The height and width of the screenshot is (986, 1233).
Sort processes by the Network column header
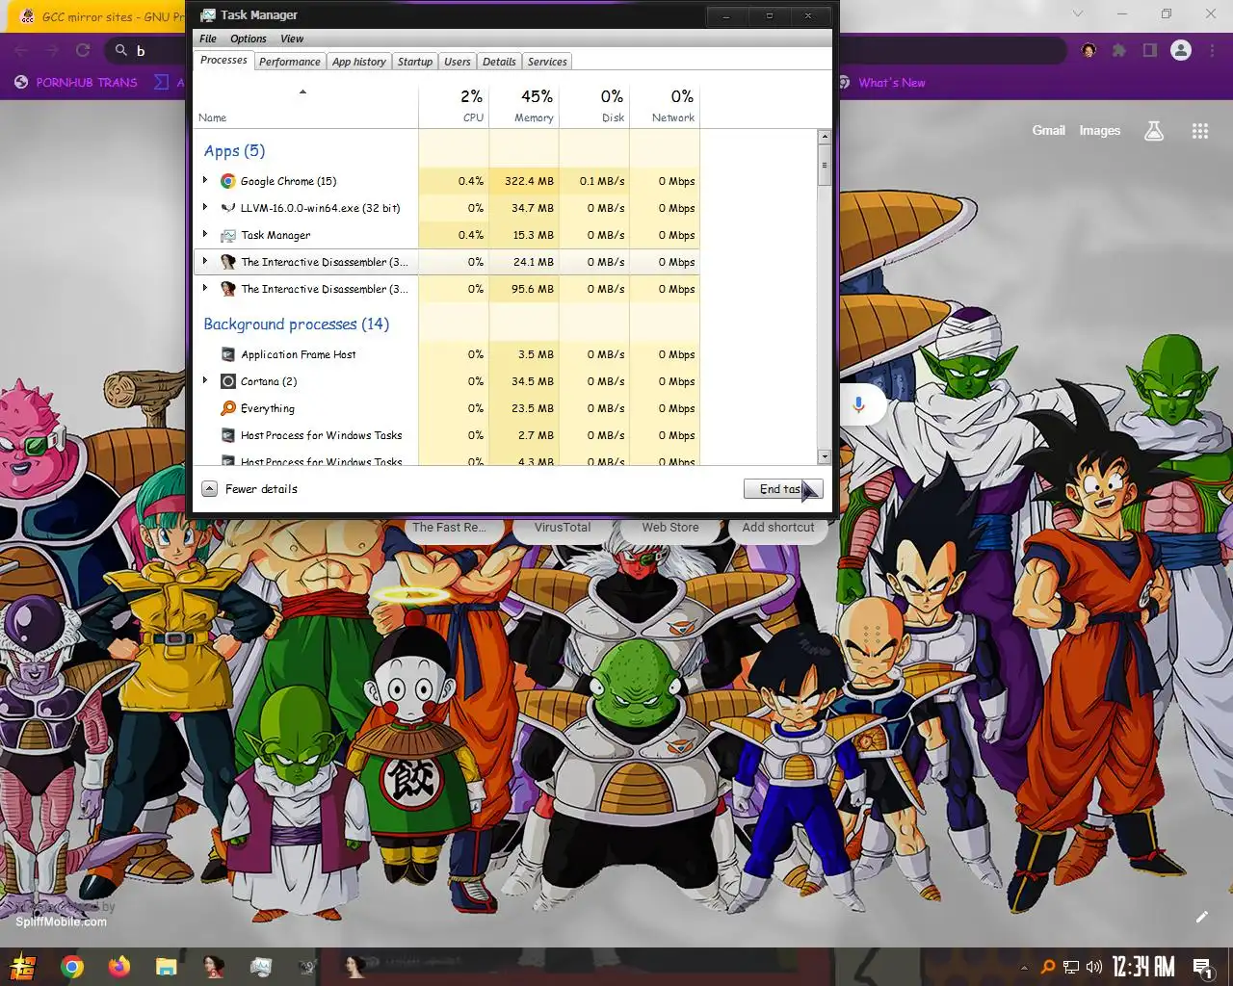pos(666,106)
